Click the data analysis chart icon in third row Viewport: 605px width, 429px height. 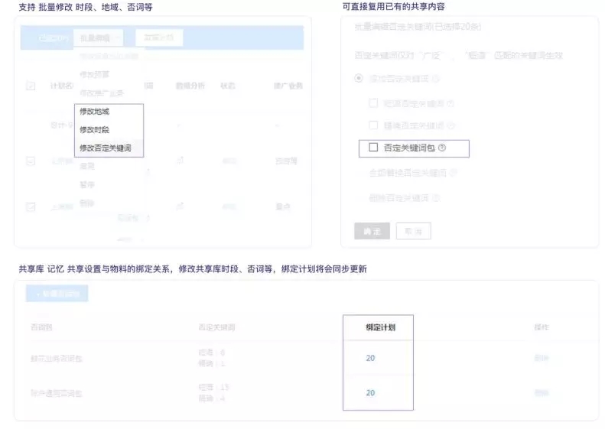click(180, 206)
